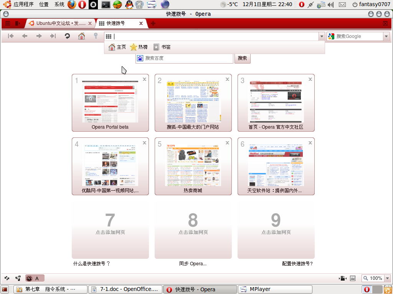
Task: Click the 搜索 button next to the Baidu field
Action: [243, 58]
